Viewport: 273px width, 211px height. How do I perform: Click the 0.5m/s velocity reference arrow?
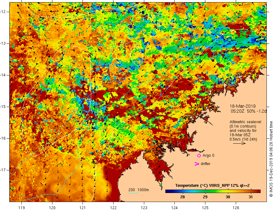239,144
